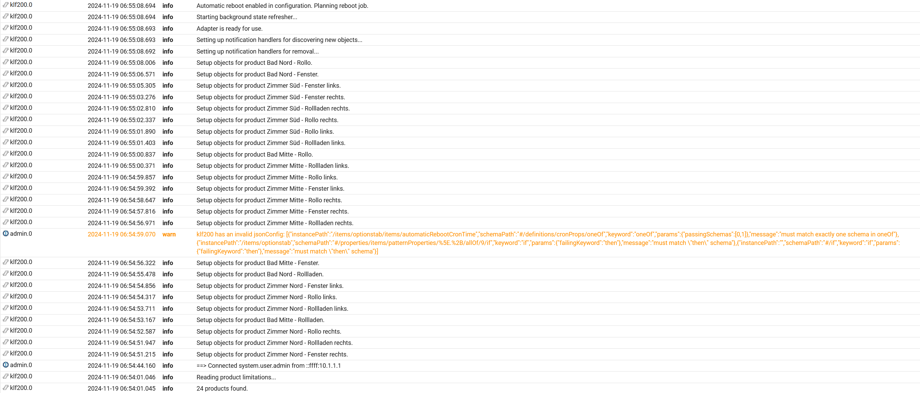Click klf200 icon on '24 products found' row
920x393 pixels.
click(x=6, y=388)
